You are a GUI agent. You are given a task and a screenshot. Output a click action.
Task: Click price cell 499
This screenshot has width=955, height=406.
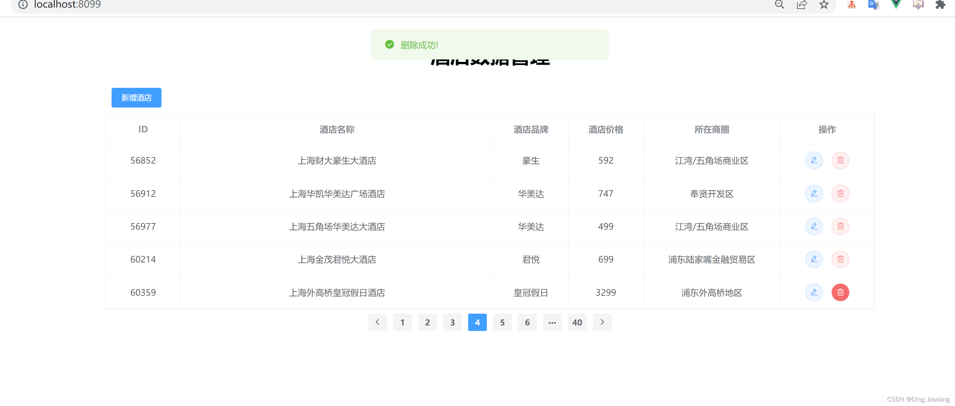pos(606,227)
